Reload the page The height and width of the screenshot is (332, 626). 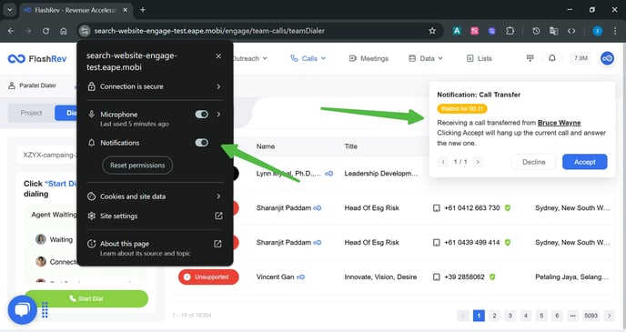coord(45,31)
